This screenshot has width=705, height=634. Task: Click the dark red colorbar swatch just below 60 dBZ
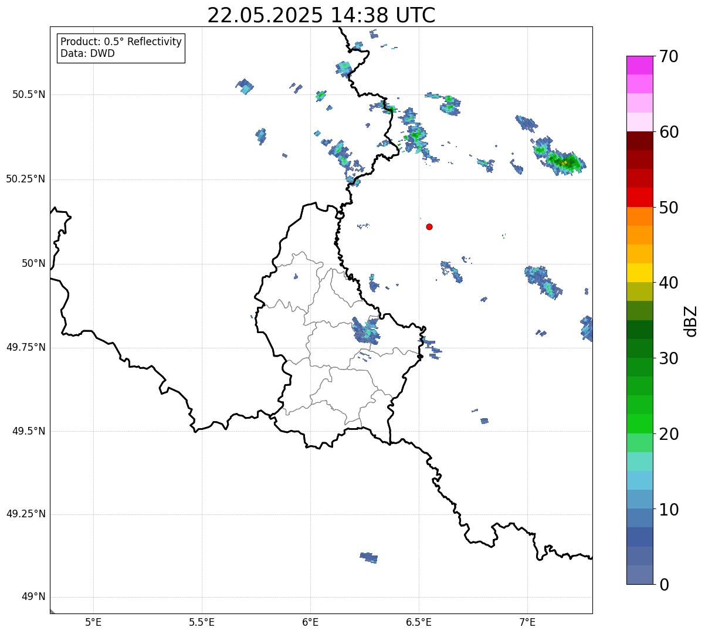click(x=639, y=141)
